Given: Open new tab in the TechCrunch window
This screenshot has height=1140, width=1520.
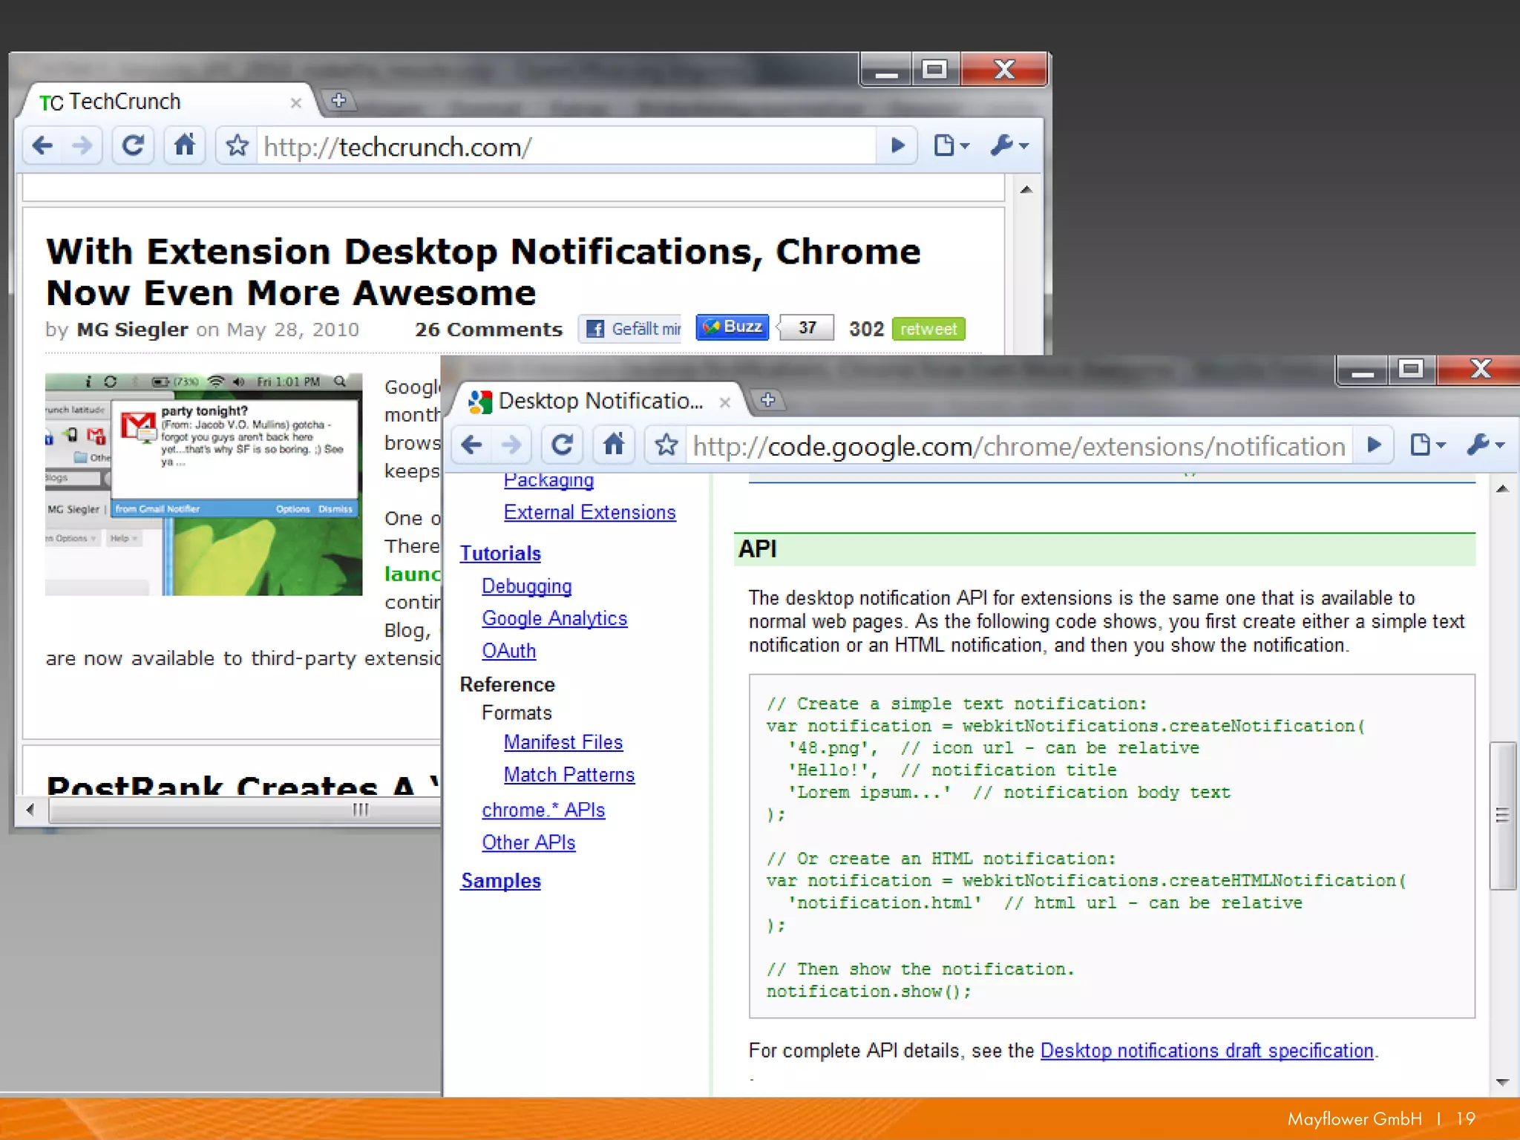Looking at the screenshot, I should pos(339,100).
